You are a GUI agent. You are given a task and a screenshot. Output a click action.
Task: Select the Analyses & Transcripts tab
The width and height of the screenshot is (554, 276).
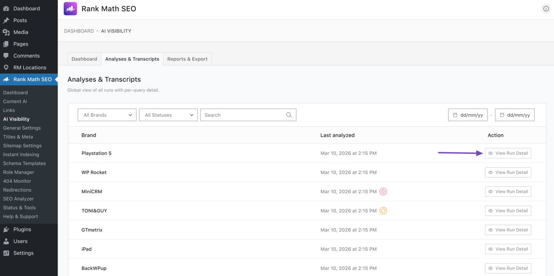pos(132,59)
